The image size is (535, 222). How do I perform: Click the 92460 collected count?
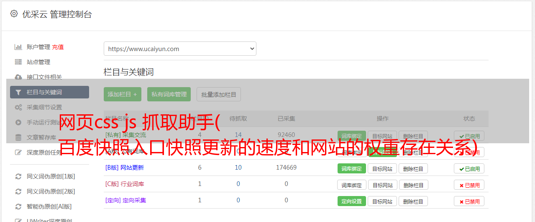286,135
